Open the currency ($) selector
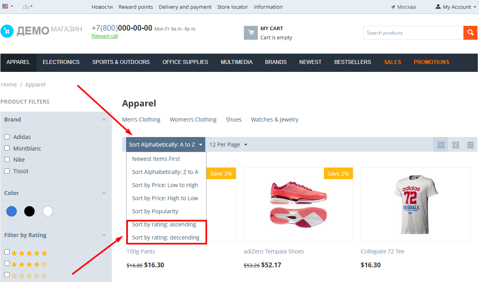479x282 pixels. pos(28,7)
